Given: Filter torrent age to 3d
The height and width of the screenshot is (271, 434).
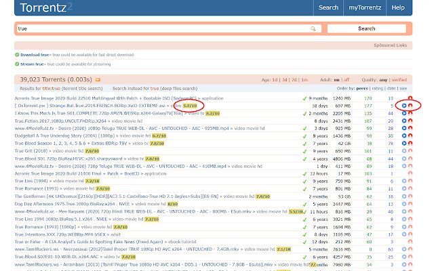Looking at the screenshot, I should point(285,80).
